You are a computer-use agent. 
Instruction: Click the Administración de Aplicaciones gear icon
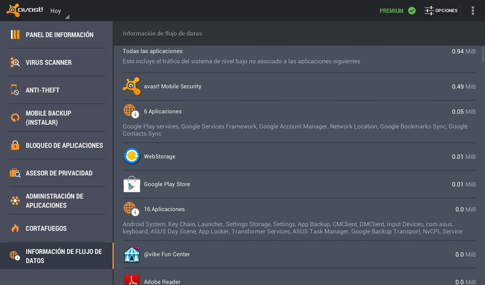15,201
